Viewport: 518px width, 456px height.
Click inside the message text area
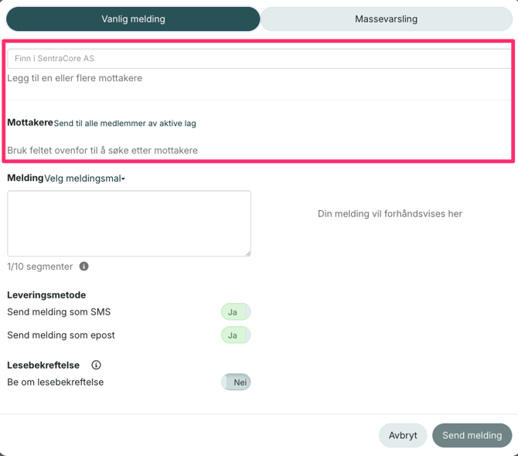tap(129, 223)
